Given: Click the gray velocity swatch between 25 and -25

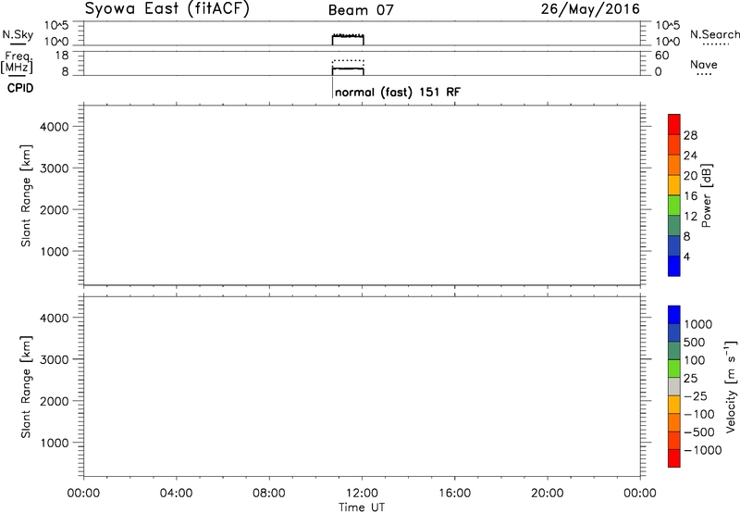Looking at the screenshot, I should click(x=674, y=387).
